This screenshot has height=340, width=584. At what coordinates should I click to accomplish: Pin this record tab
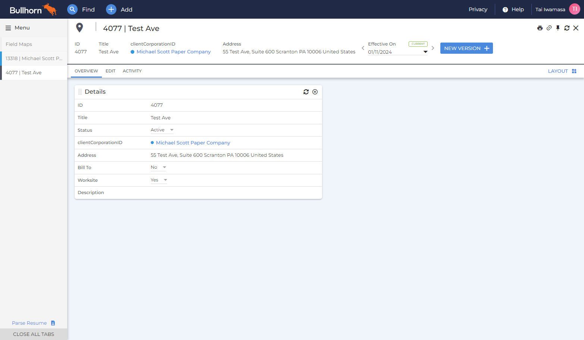(558, 28)
